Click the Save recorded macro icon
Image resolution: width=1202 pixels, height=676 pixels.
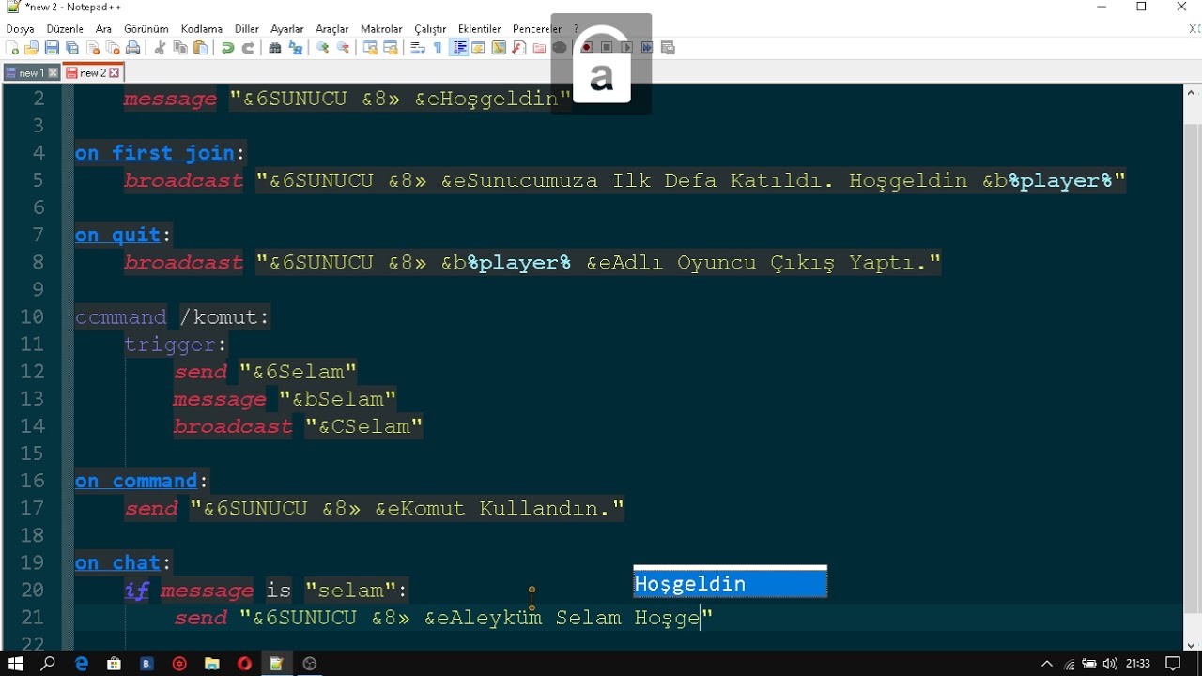667,48
